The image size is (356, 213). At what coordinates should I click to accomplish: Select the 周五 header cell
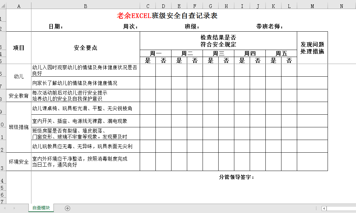coord(281,53)
